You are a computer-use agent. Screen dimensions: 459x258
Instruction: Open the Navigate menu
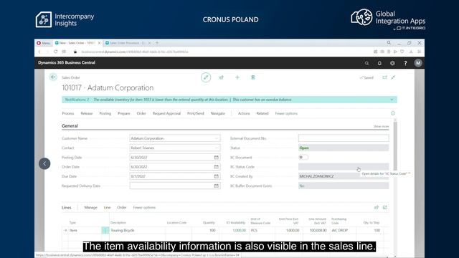pos(218,113)
